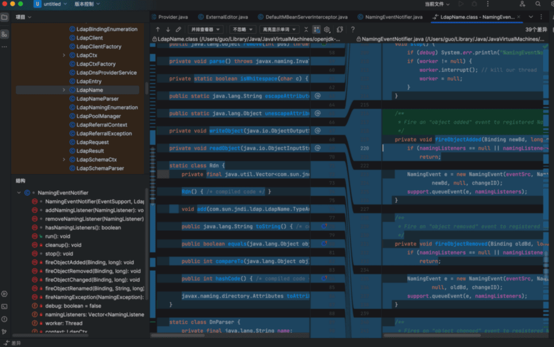Open the highlight words dropdown
Screen dimensions: 554x347
tap(279, 29)
